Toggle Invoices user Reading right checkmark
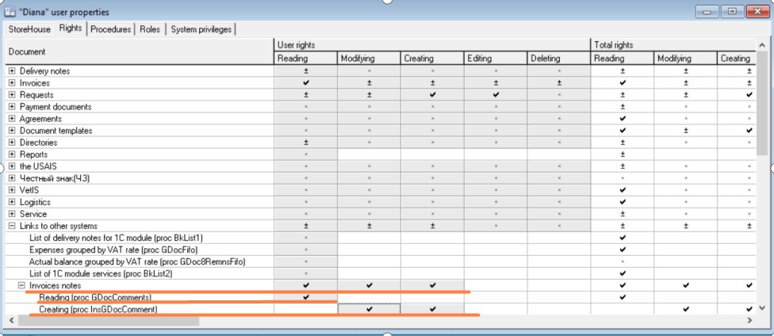 click(x=305, y=83)
